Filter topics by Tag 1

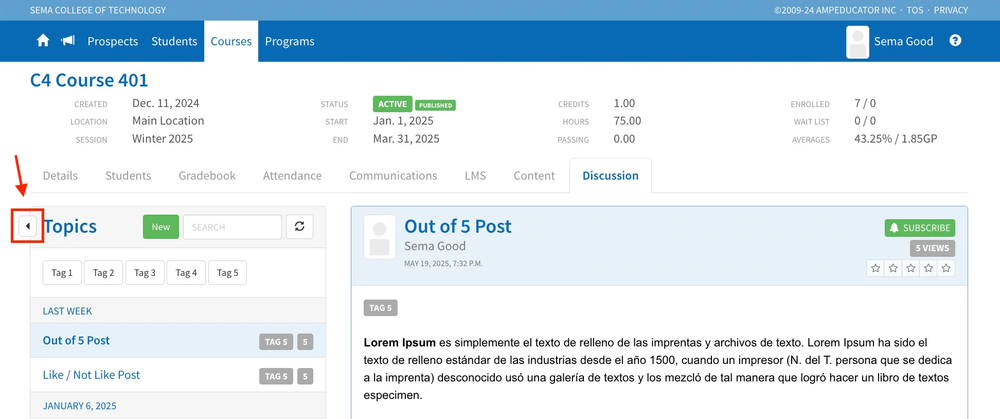[62, 272]
